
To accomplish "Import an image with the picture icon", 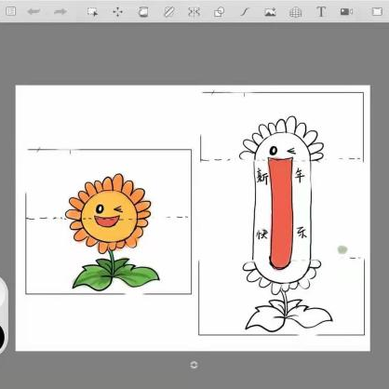I will pos(270,12).
